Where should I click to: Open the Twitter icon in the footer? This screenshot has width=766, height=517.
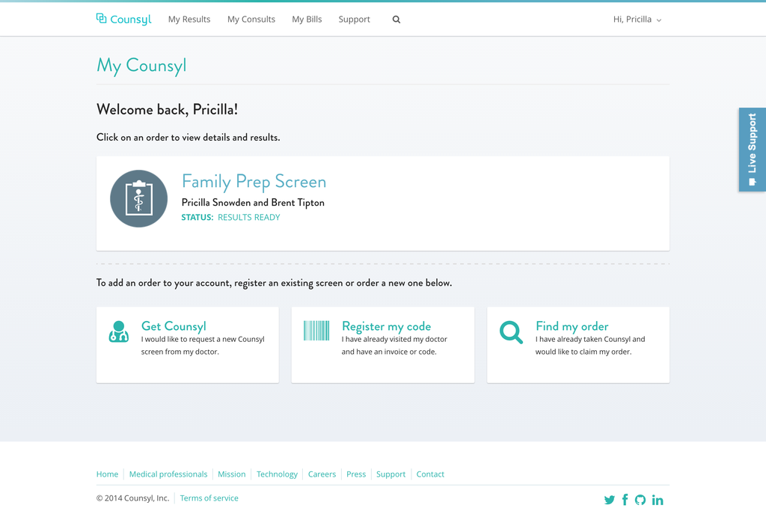(609, 499)
